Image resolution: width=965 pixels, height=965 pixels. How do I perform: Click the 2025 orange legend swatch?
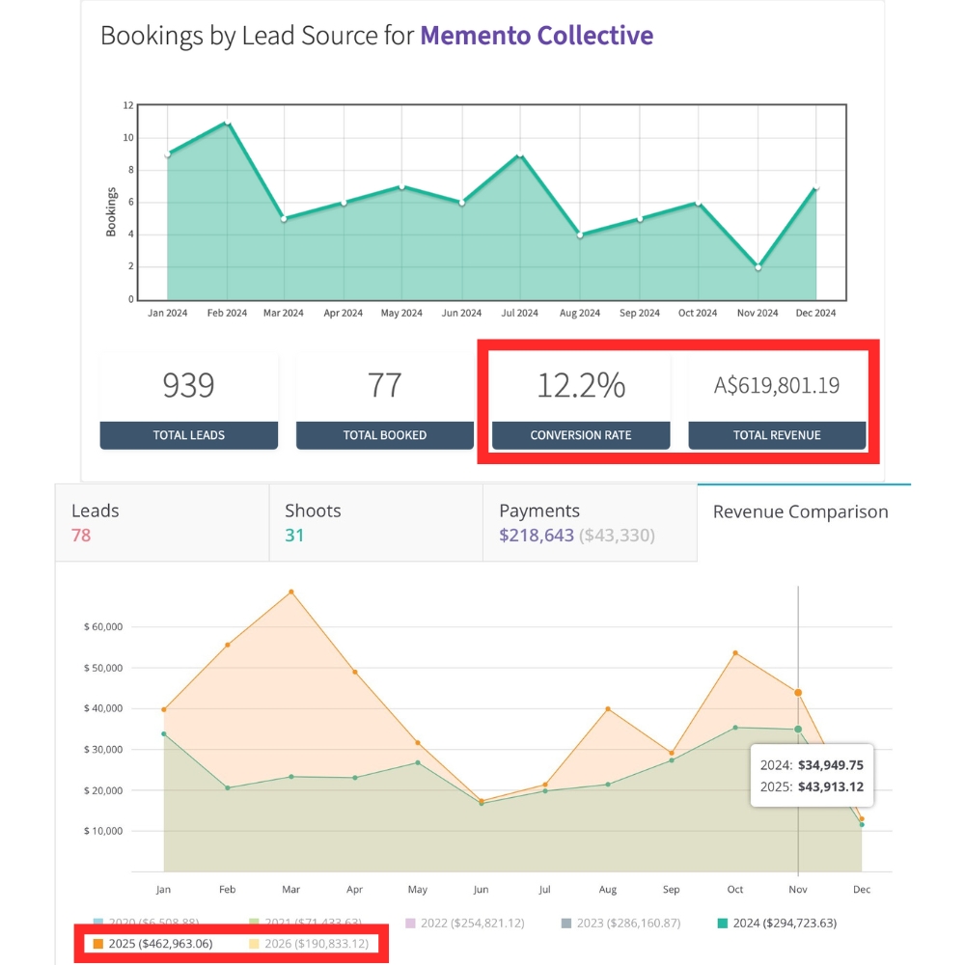(x=97, y=944)
